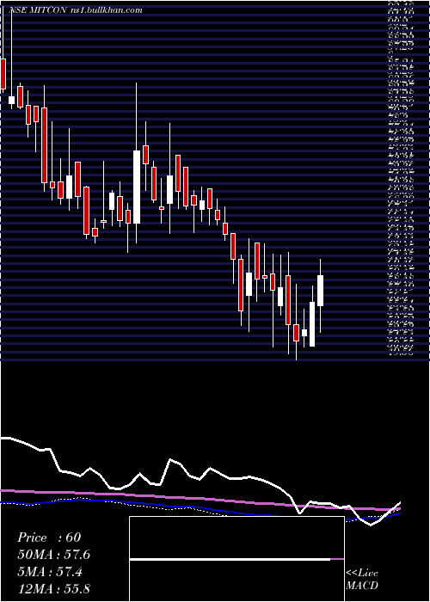430x602 pixels.
Task: Click the MACD box in the lower panel
Action: click(x=236, y=559)
